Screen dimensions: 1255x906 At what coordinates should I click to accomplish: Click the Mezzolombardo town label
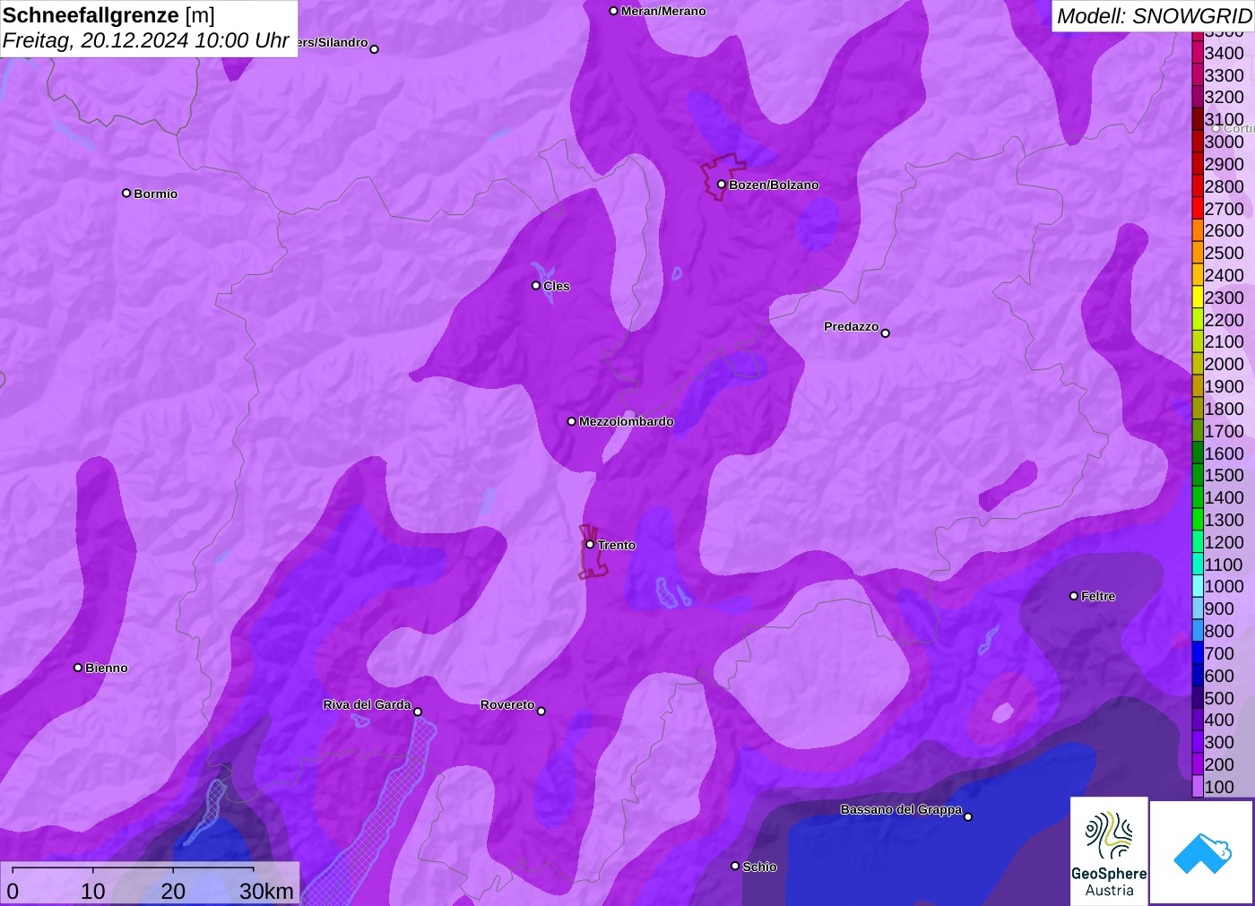pos(626,421)
